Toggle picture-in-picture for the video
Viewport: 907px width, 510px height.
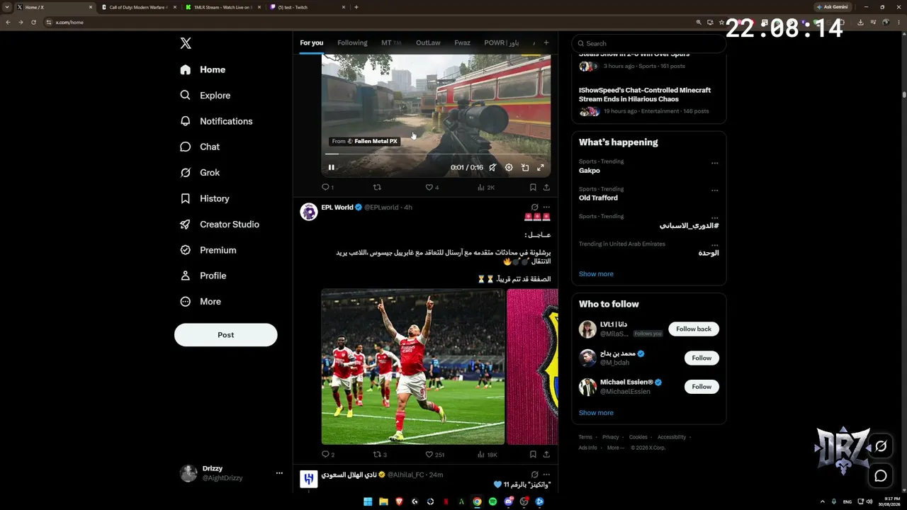coord(525,168)
